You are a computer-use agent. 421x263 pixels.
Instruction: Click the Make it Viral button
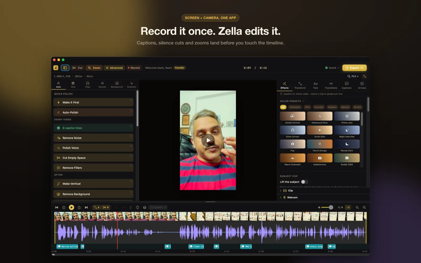pyautogui.click(x=93, y=102)
